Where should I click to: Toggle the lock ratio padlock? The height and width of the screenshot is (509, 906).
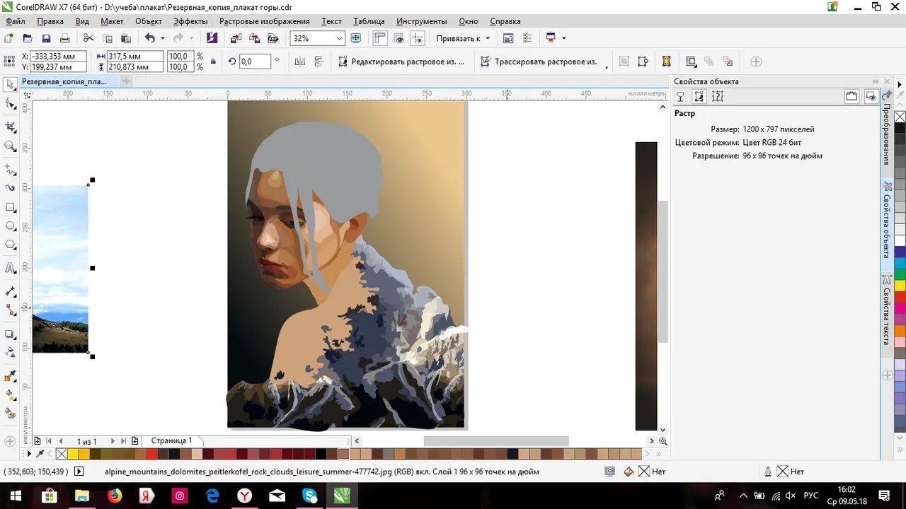[213, 62]
